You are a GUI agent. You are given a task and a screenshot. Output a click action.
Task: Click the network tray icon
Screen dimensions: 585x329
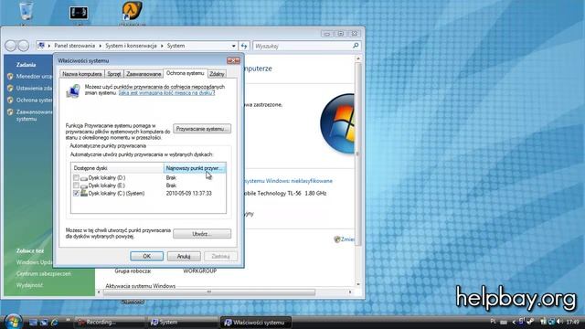pyautogui.click(x=551, y=322)
